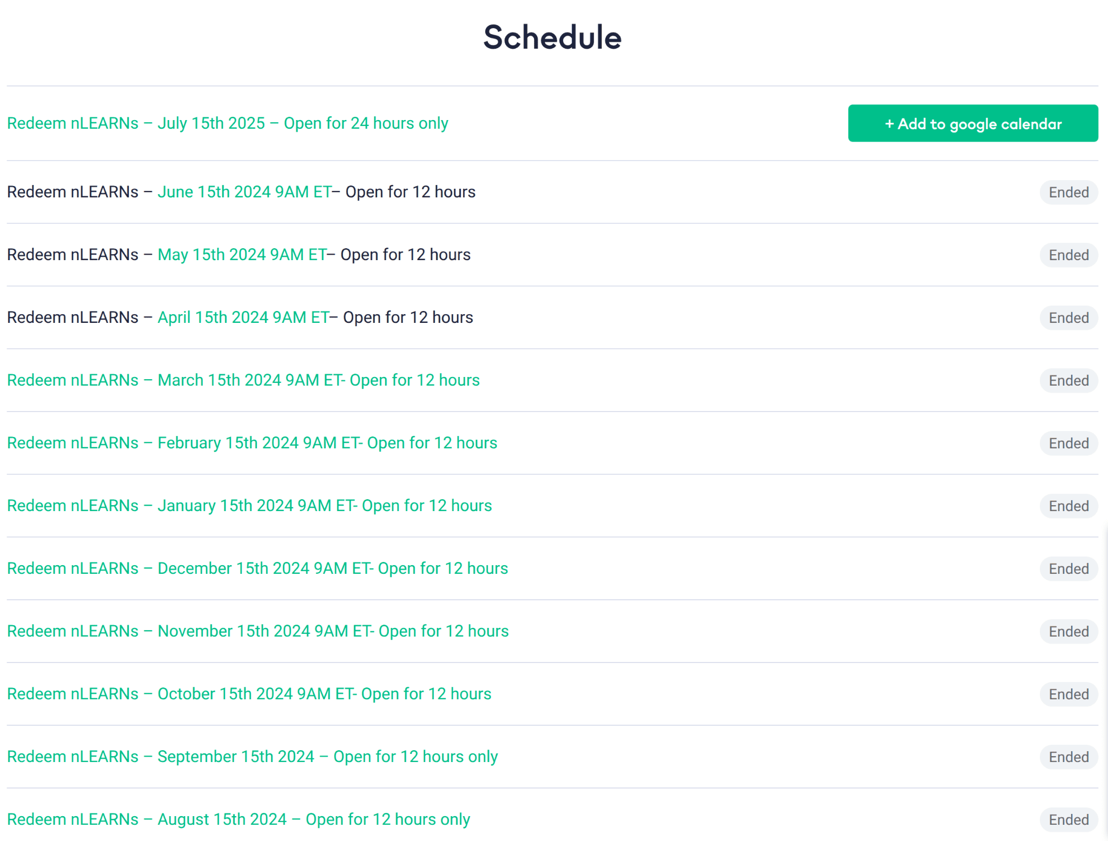
Task: Click the Ended badge on January 15th row
Action: tap(1069, 506)
